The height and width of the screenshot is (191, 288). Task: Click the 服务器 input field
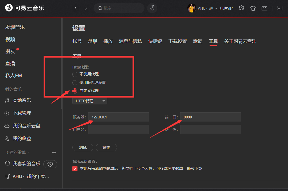pyautogui.click(x=119, y=117)
